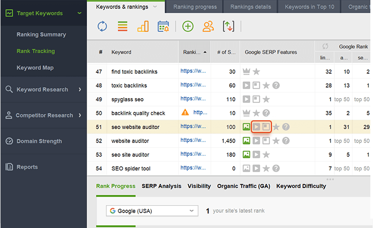Click the 1,450 searches value
This screenshot has width=373, height=228.
[229, 141]
